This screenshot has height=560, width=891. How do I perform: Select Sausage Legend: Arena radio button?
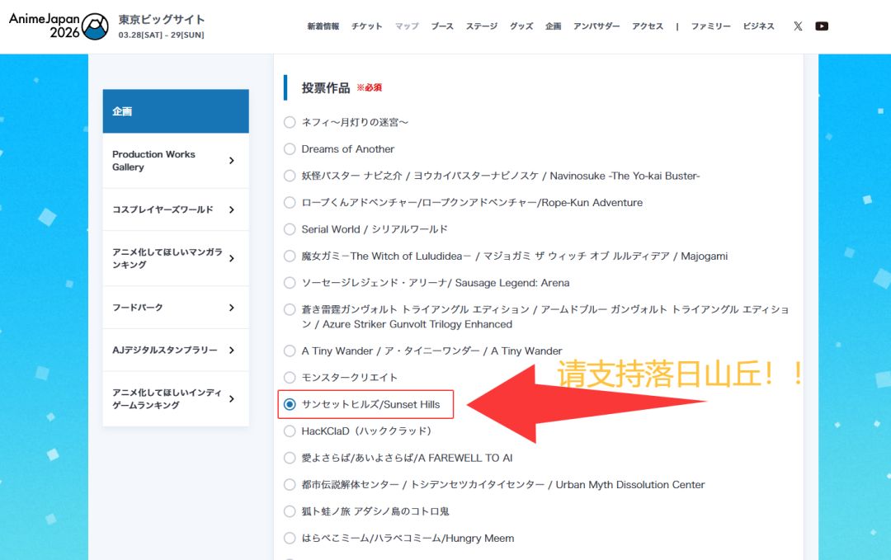[290, 282]
